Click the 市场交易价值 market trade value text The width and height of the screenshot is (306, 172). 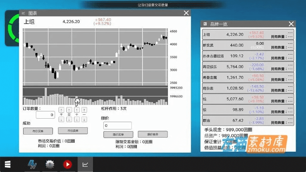coord(56,141)
